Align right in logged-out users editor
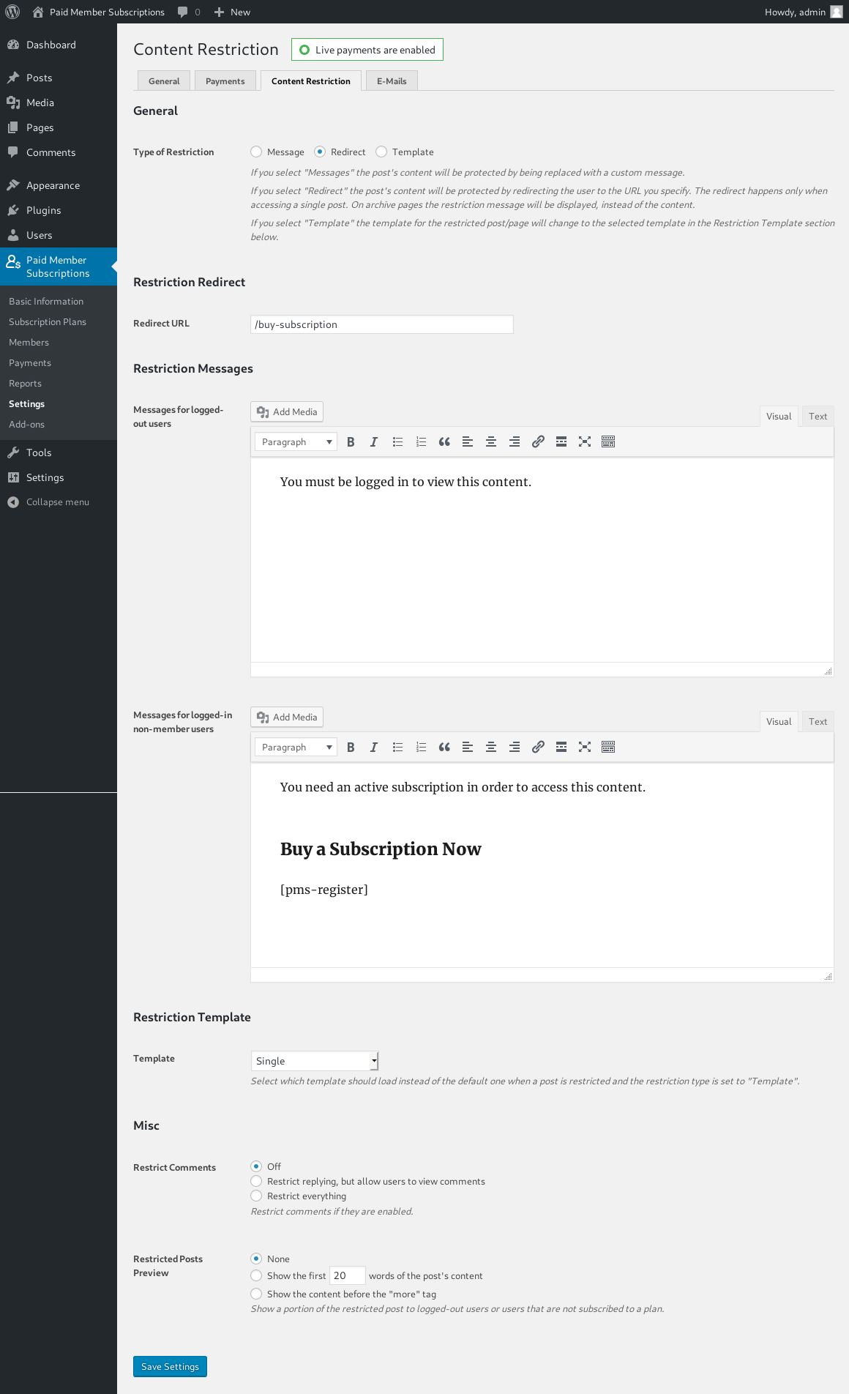This screenshot has width=849, height=1394. [515, 441]
